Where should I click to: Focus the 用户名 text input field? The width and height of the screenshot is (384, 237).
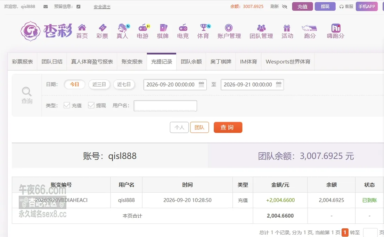(165, 106)
